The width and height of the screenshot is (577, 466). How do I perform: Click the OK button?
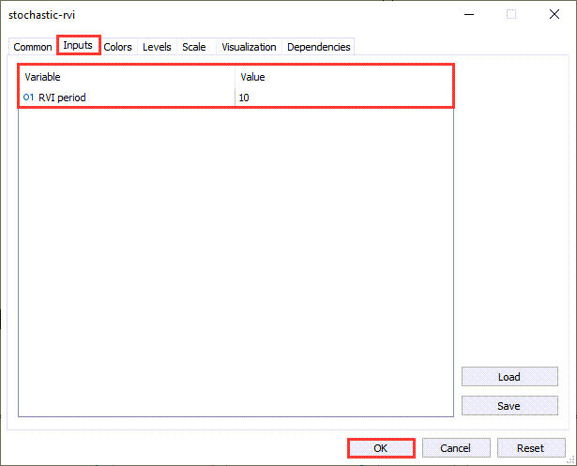pyautogui.click(x=381, y=448)
